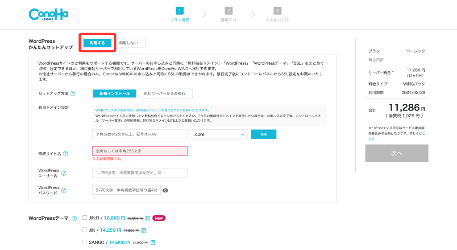Choose 新規インストール setup method
Screen dimensions: 457x250
point(115,94)
